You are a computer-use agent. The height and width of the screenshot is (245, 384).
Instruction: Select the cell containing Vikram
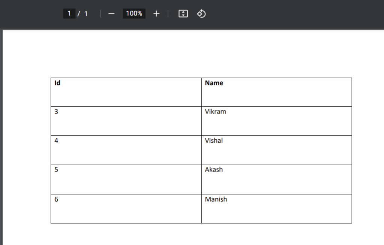pos(277,121)
